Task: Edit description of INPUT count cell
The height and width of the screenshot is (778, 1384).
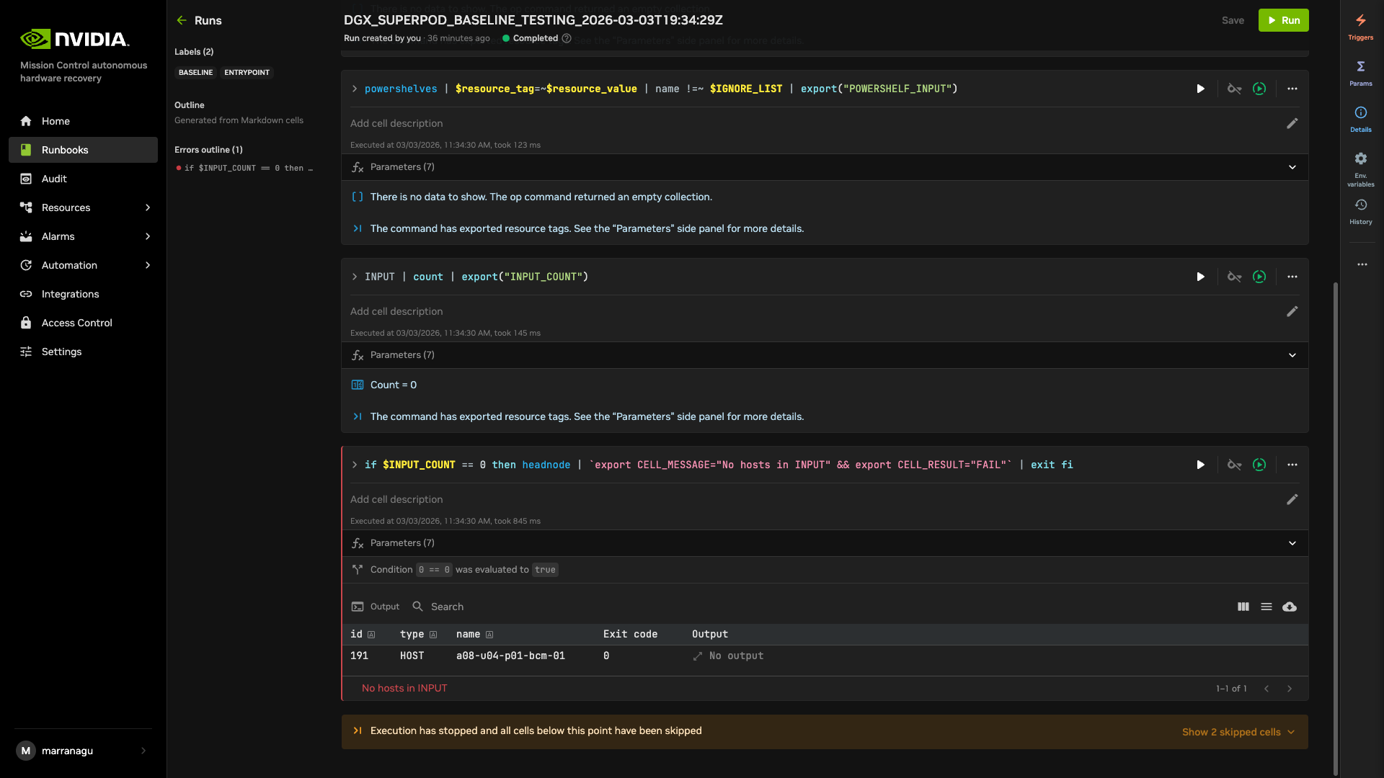Action: [x=1292, y=311]
